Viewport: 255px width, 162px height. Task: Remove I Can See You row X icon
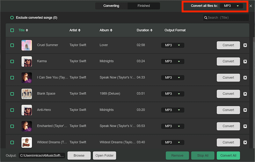coord(245,78)
